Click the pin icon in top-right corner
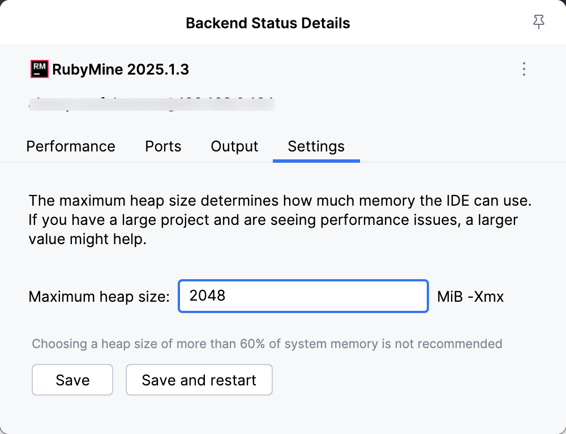The height and width of the screenshot is (434, 566). 538,21
